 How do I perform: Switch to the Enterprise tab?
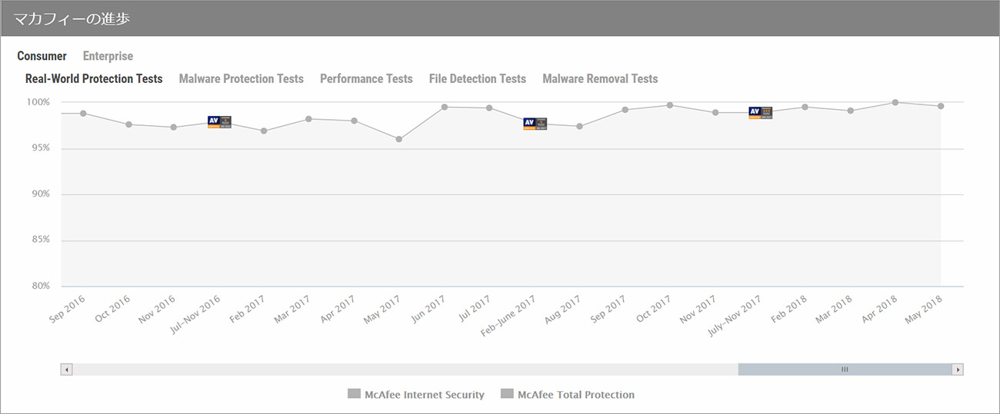click(x=108, y=56)
